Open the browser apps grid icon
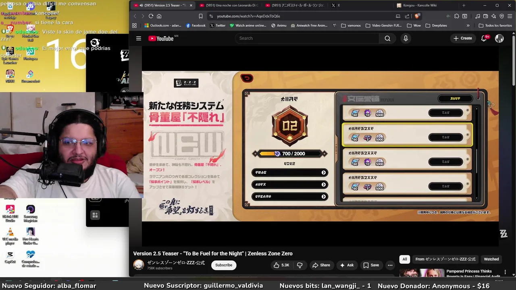This screenshot has height=290, width=516. pos(134,25)
